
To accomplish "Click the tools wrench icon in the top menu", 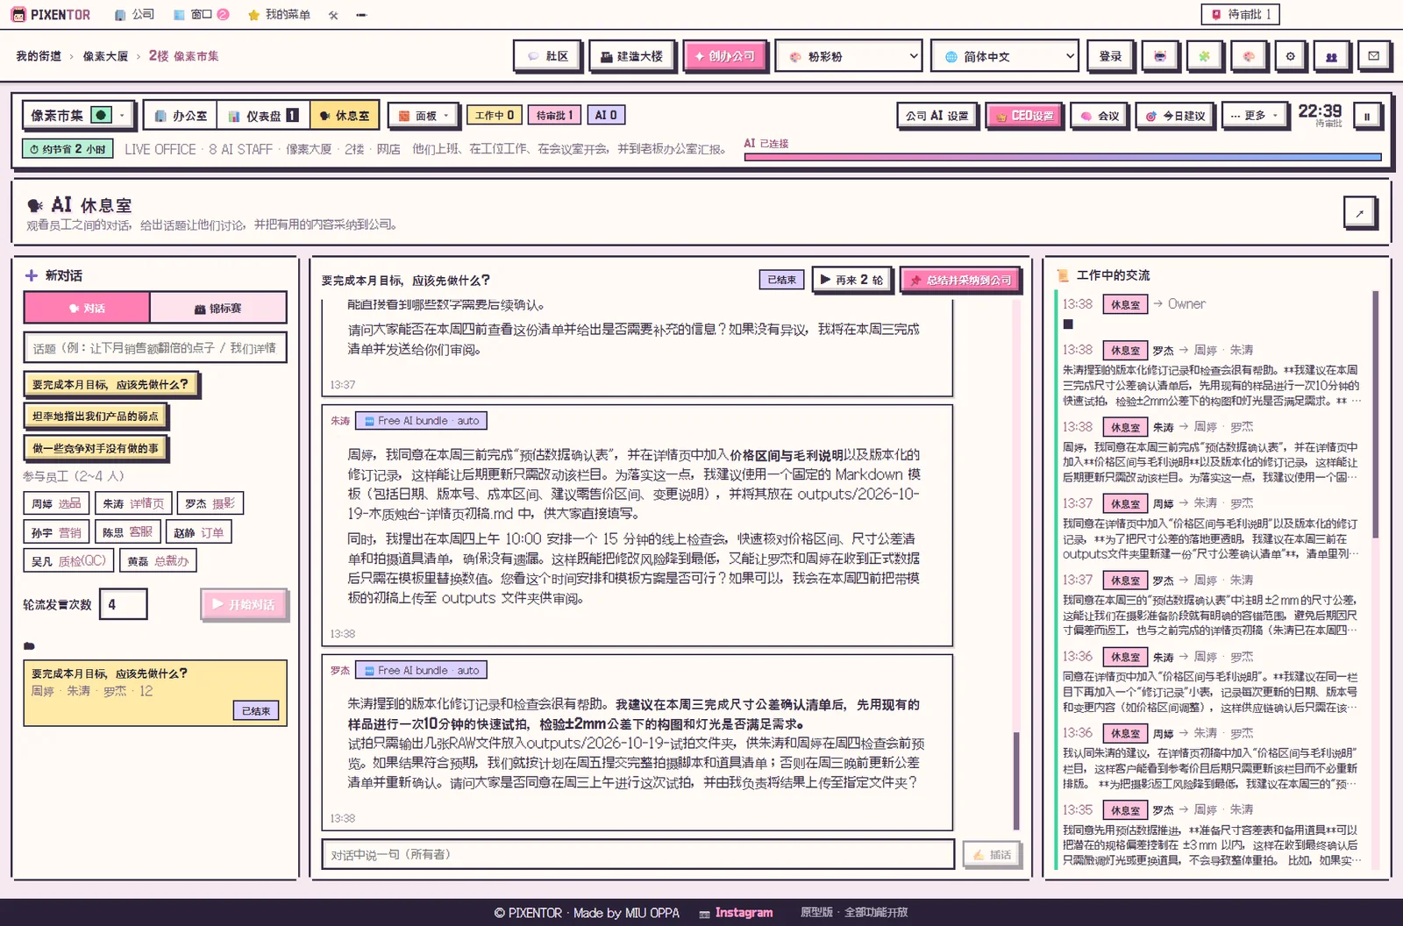I will pyautogui.click(x=333, y=15).
